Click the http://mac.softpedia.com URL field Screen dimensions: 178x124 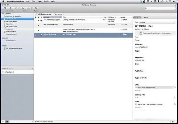tap(155, 87)
